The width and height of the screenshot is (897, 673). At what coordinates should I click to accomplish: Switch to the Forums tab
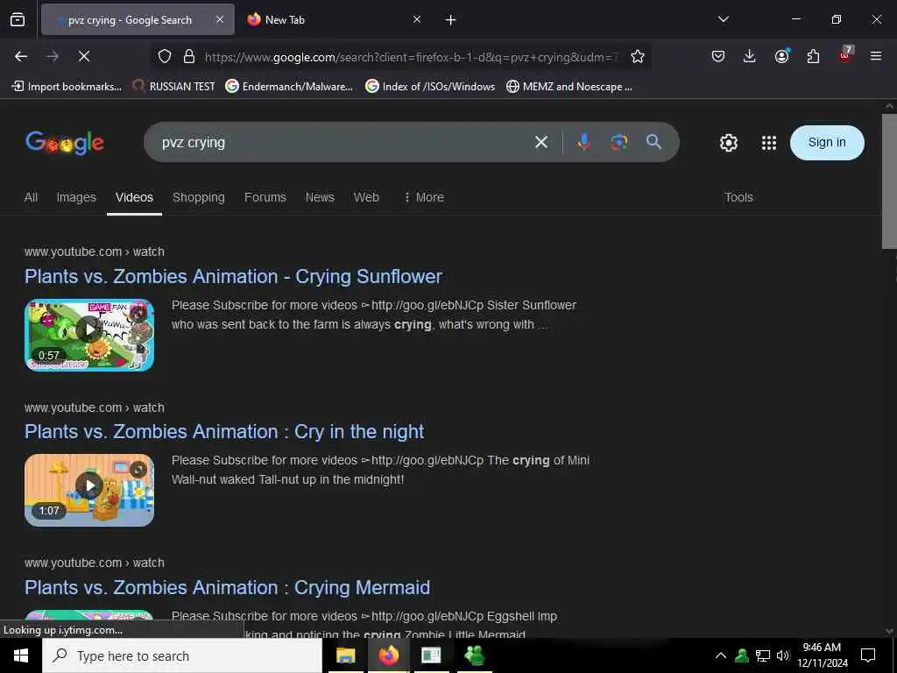265,197
